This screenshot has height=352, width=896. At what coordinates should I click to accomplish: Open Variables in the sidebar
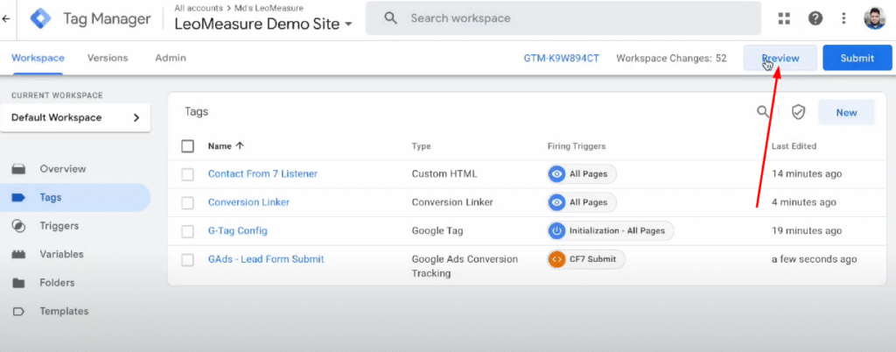pos(62,254)
